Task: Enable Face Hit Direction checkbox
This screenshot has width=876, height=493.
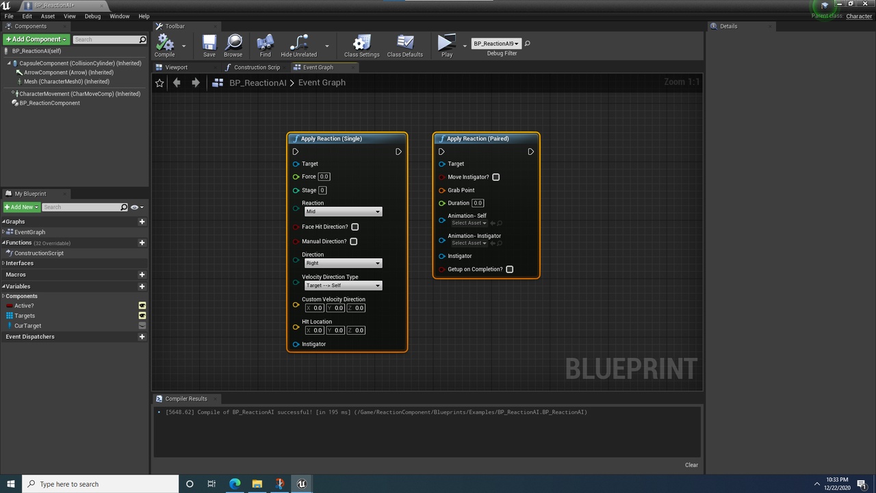Action: tap(355, 227)
